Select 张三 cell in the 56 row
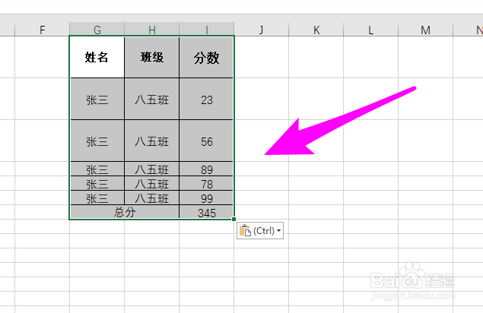Viewport: 483px width, 313px height. (x=97, y=141)
